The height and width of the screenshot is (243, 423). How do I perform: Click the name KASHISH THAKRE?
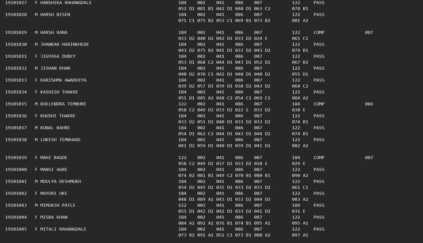pos(59,92)
